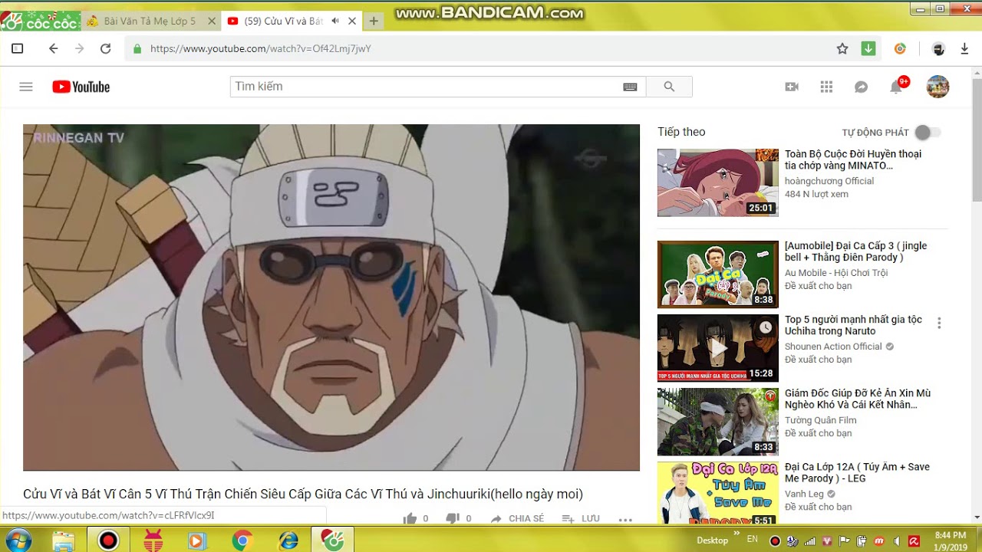Mute the YouTube tab audio icon

click(335, 21)
